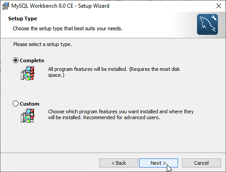Choose the bold Custom option label
Viewport: 226px width, 172px height.
pos(29,104)
